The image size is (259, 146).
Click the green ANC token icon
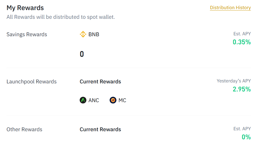83,100
